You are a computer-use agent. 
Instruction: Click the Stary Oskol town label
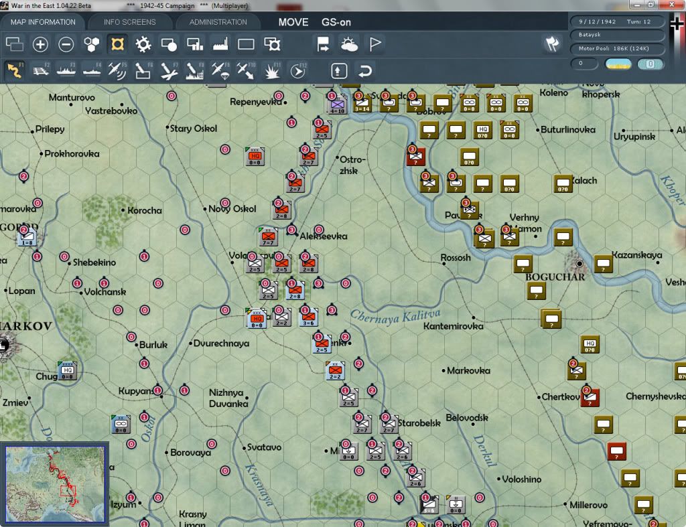194,129
